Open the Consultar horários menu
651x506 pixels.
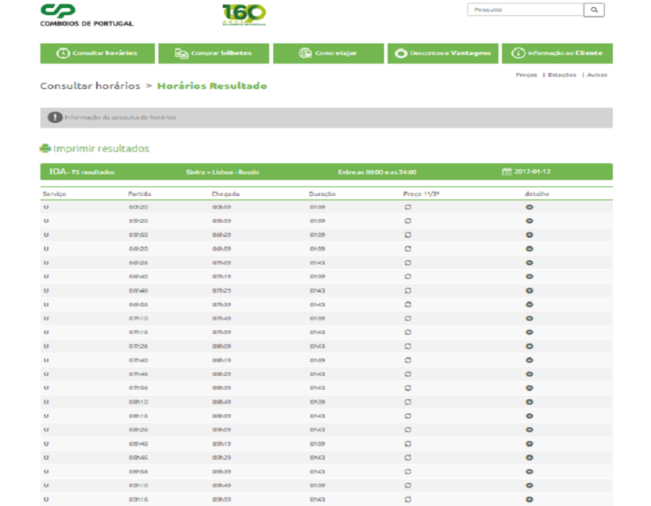96,53
